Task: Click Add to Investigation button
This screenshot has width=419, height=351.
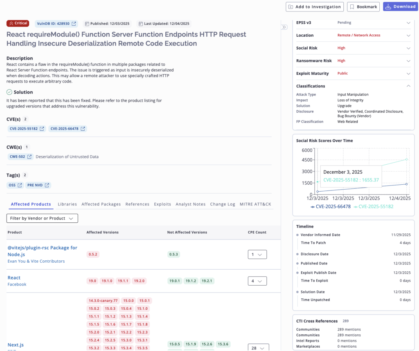Action: 315,7
